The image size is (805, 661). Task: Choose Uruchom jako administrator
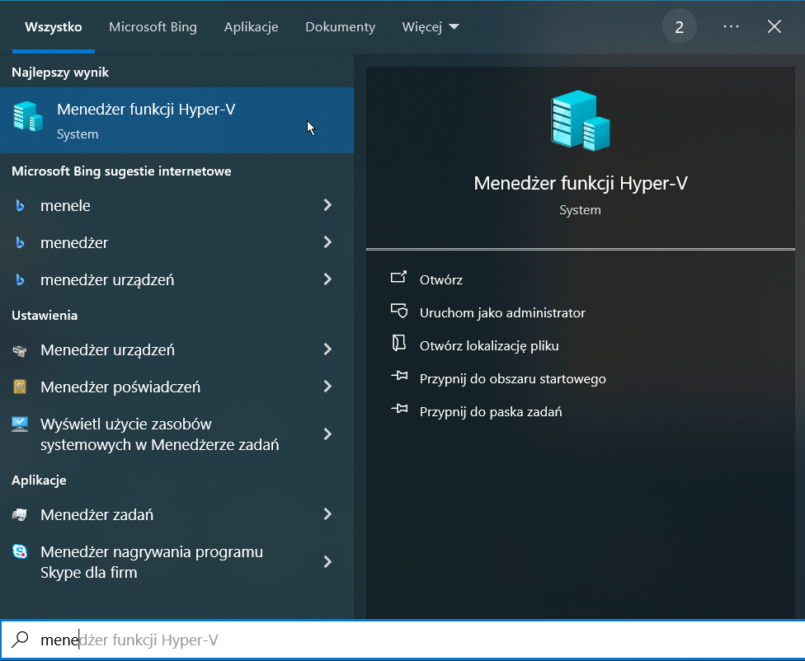coord(501,313)
